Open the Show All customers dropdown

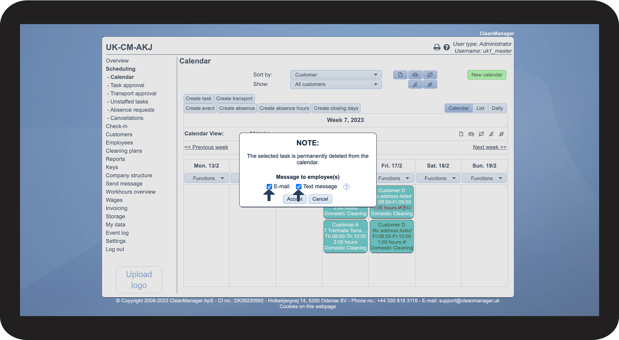pyautogui.click(x=336, y=84)
